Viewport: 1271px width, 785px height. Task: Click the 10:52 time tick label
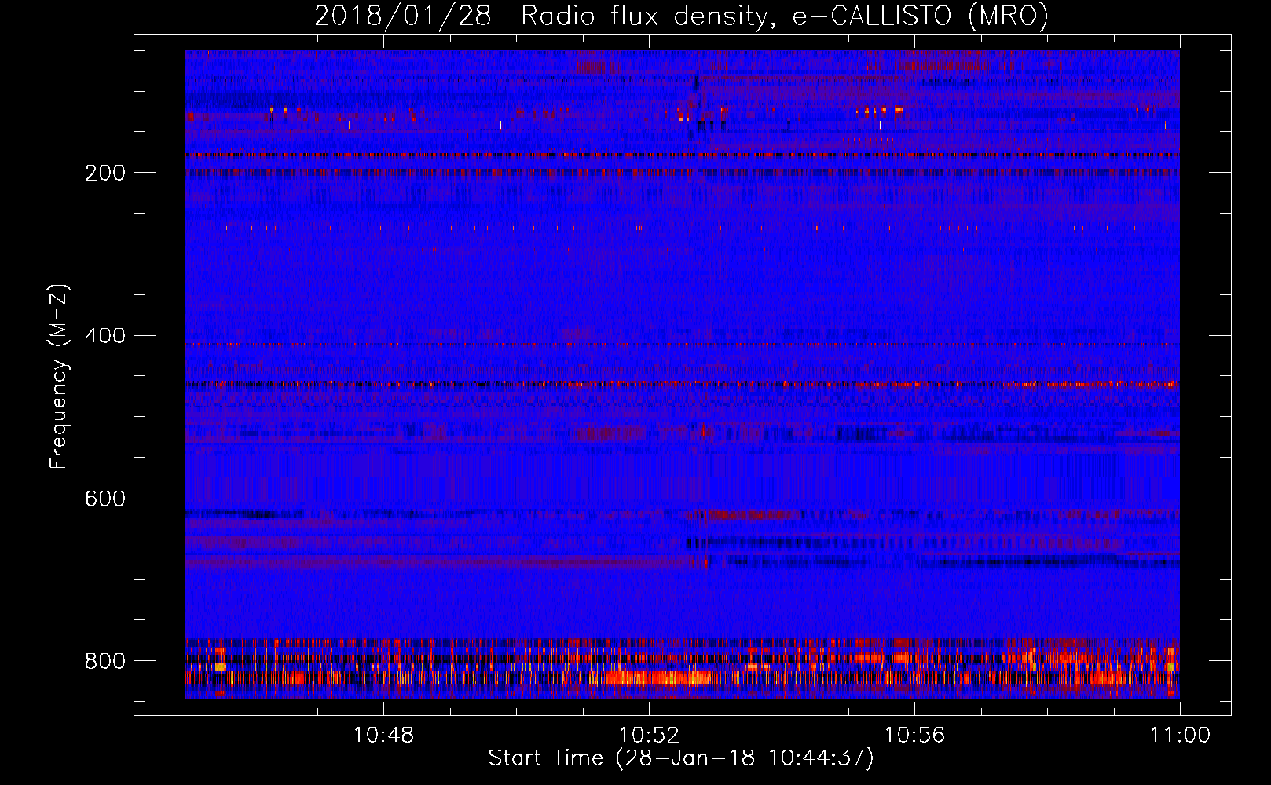[x=649, y=736]
